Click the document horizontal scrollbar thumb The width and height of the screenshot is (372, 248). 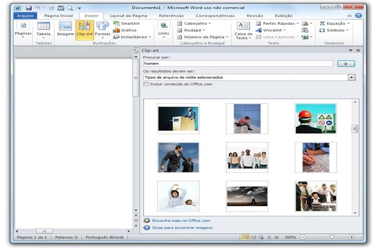pyautogui.click(x=44, y=231)
